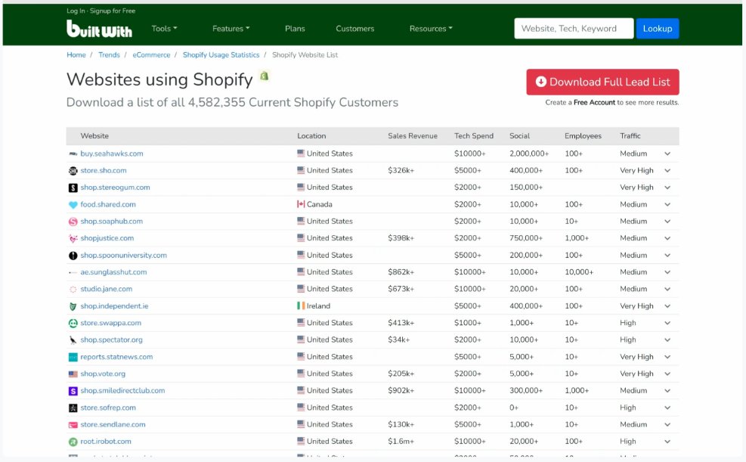This screenshot has width=746, height=462.
Task: Click the shop.stereogum.com favicon
Action: (x=73, y=188)
